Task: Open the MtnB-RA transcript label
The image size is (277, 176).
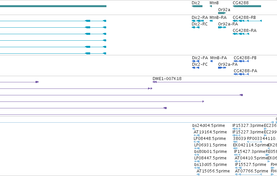Action: coord(218,18)
